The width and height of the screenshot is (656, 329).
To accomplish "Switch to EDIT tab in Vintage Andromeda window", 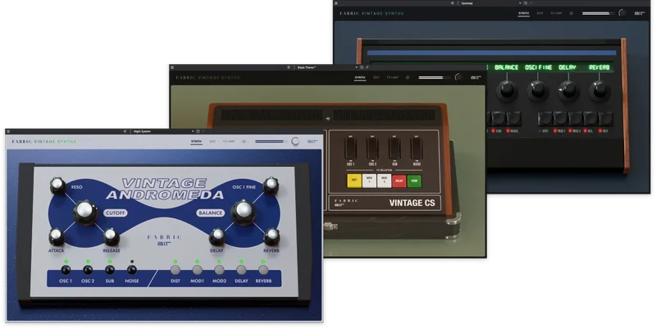I will click(212, 141).
